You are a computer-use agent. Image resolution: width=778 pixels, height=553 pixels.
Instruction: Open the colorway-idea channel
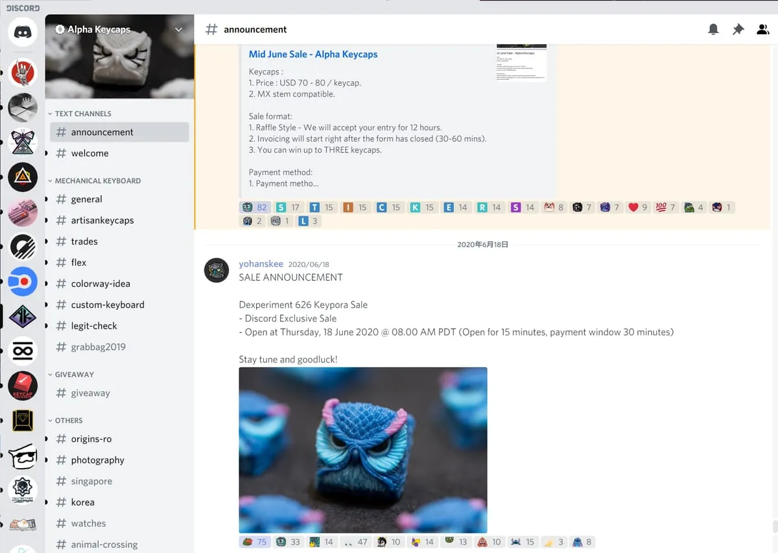119,284
